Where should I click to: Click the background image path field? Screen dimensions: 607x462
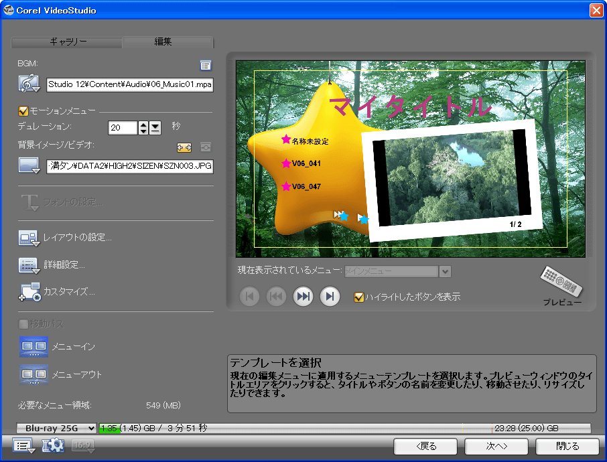coord(130,166)
